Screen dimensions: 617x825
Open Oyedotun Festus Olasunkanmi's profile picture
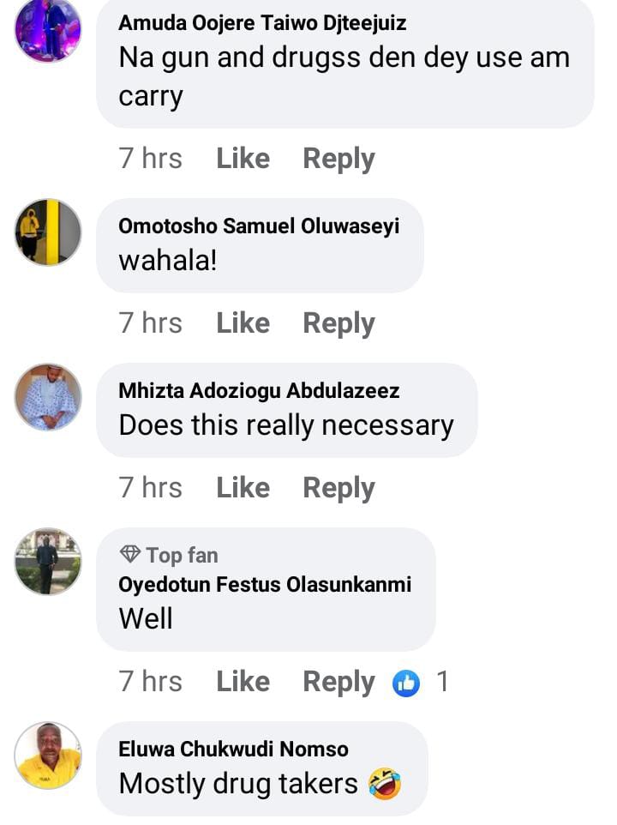point(48,561)
